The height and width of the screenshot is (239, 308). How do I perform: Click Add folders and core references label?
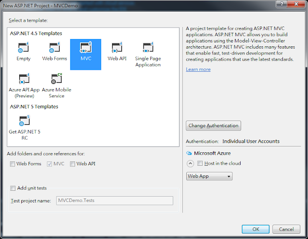click(46, 154)
